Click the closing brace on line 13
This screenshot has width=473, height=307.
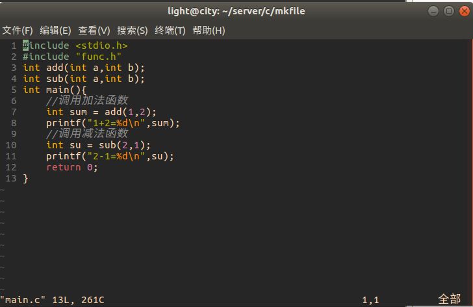coord(25,178)
